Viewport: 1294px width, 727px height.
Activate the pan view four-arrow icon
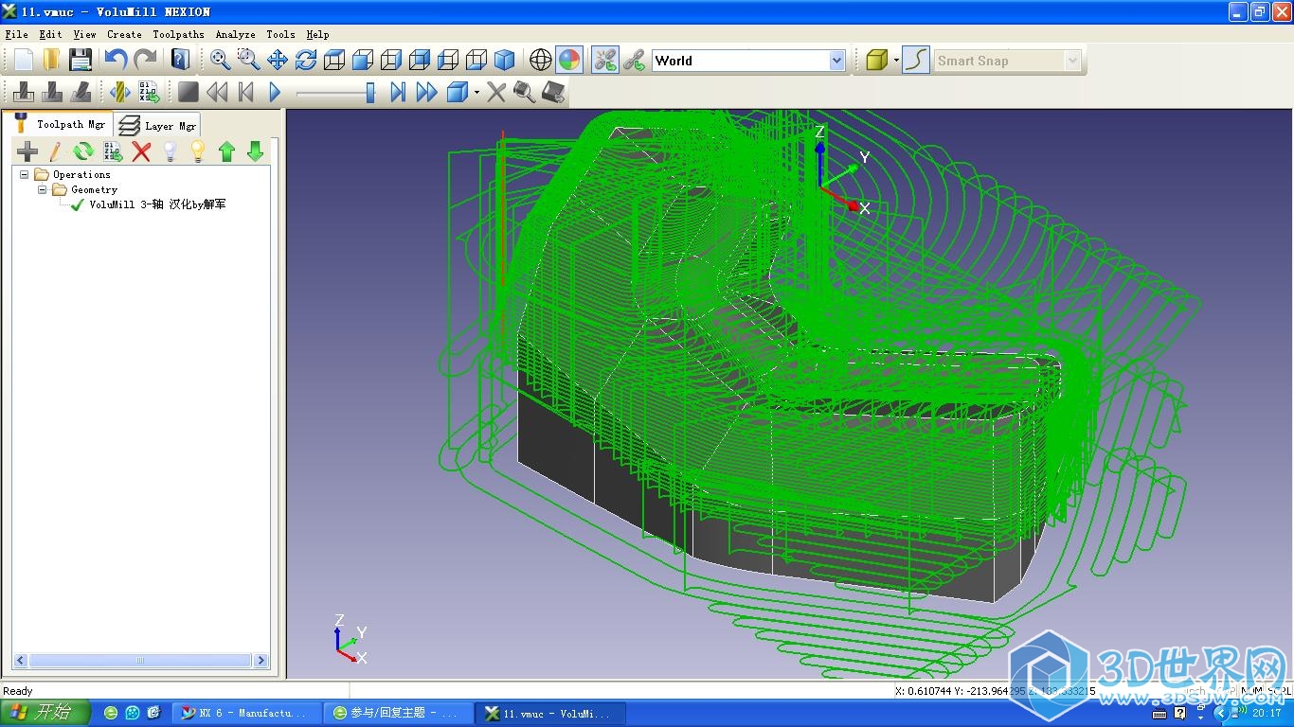point(277,60)
